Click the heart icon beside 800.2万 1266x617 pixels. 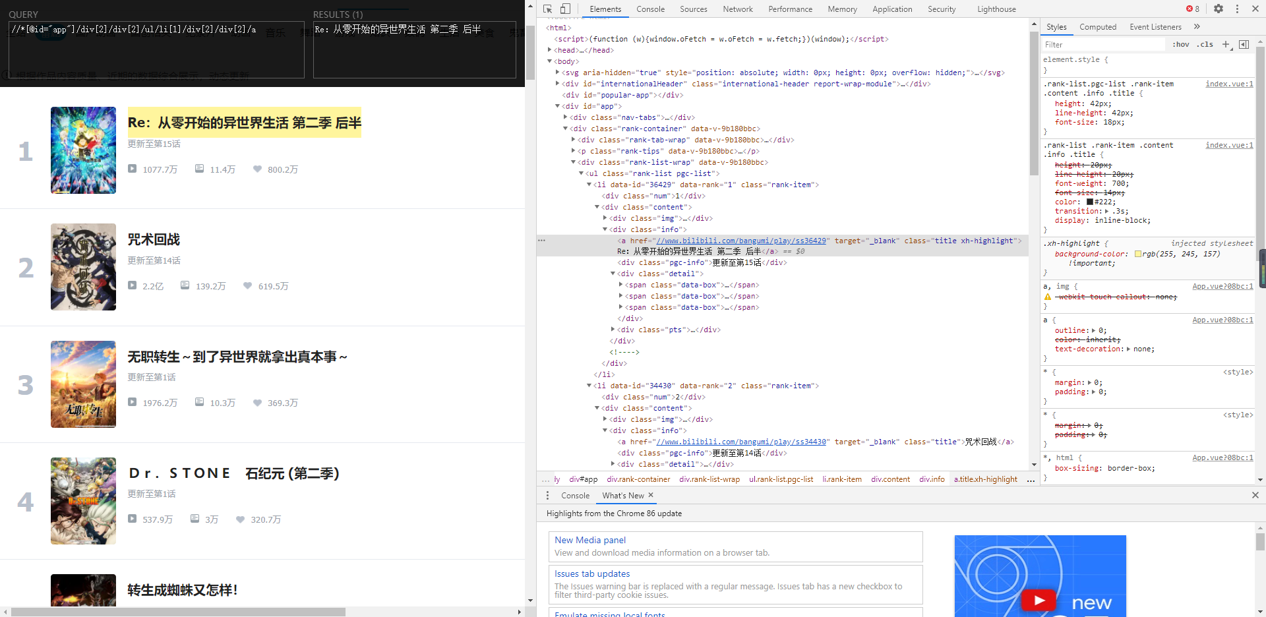click(257, 169)
